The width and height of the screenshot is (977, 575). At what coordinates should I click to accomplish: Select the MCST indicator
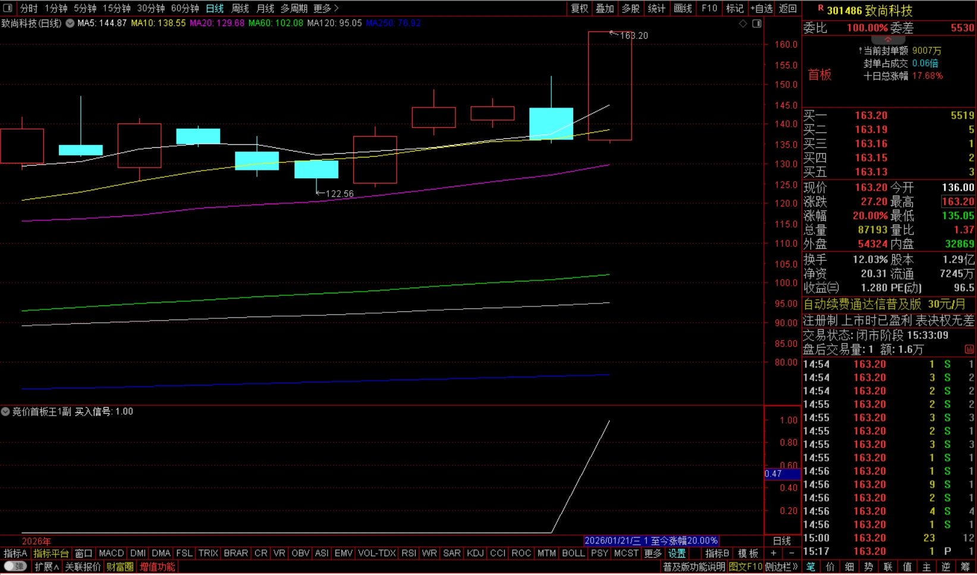(626, 553)
